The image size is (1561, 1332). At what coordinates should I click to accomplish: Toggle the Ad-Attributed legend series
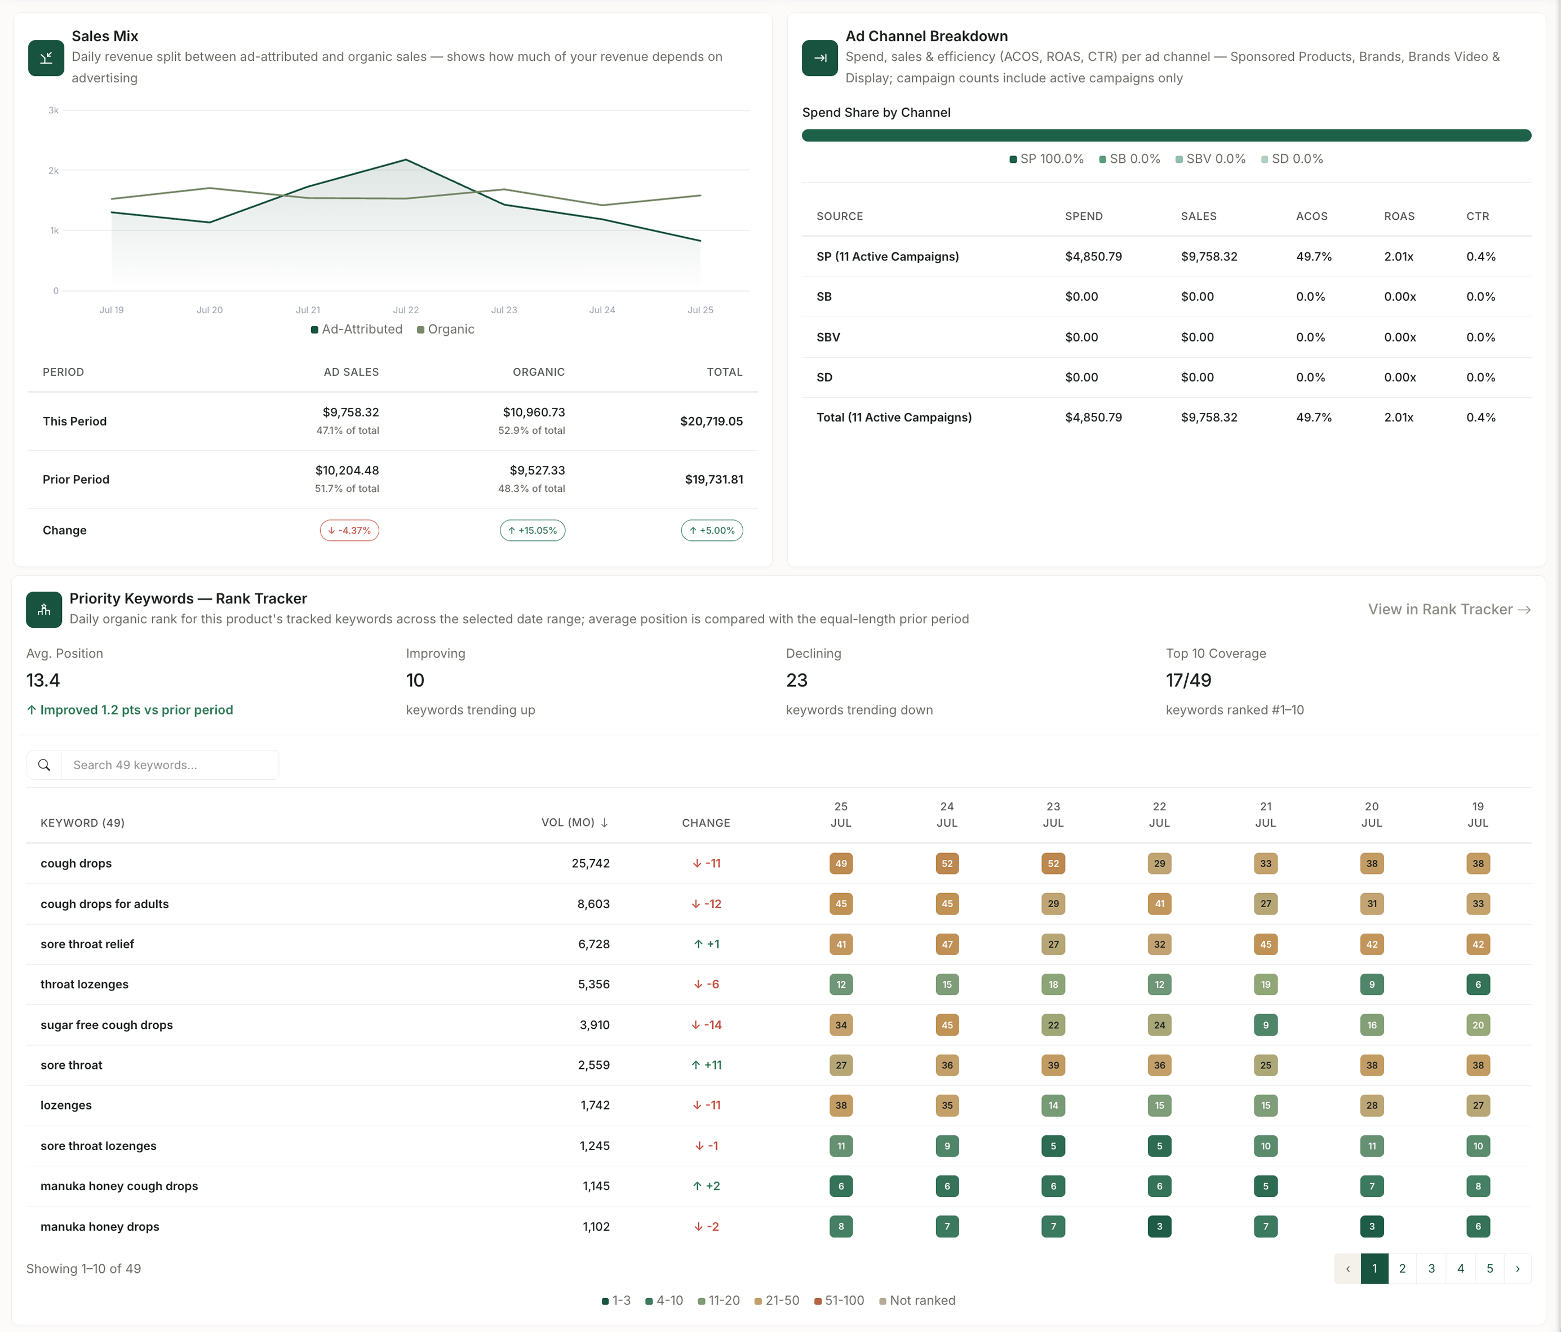[356, 329]
